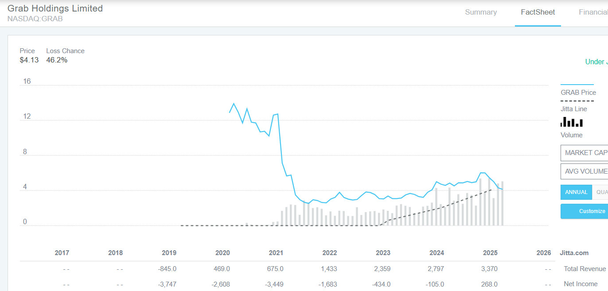Select the 2018 year column header
Screen dimensions: 608x291
click(x=116, y=253)
